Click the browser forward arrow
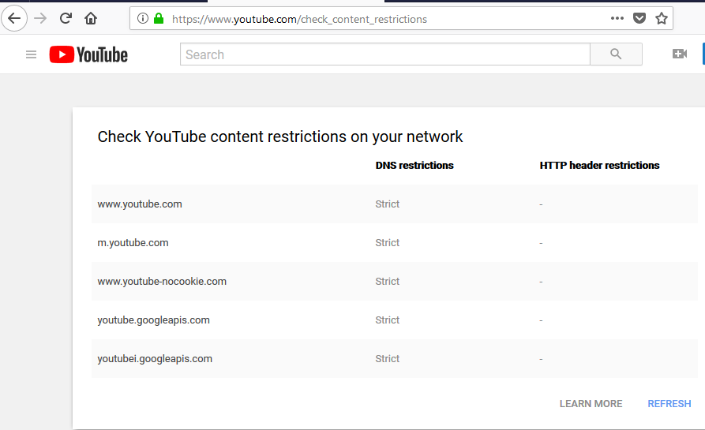 tap(40, 18)
